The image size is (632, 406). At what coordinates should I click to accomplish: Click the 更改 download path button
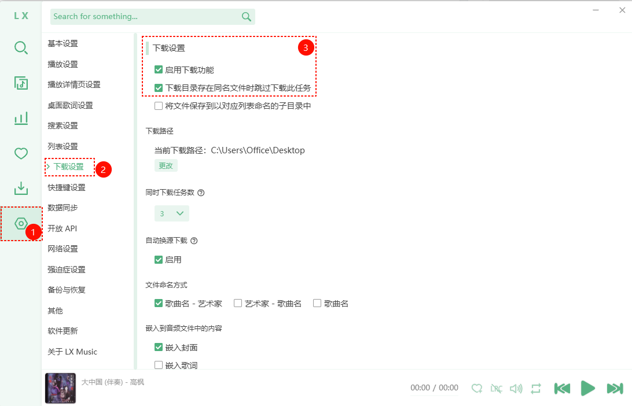[166, 165]
